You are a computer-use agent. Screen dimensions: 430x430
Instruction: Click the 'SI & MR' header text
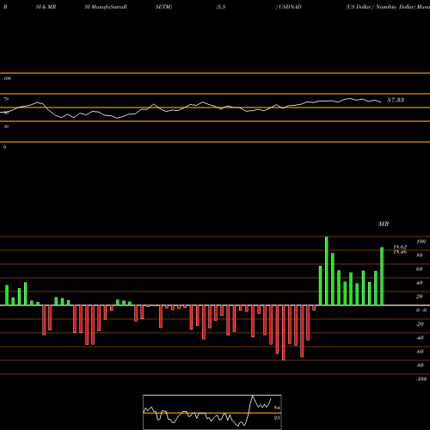pyautogui.click(x=46, y=7)
